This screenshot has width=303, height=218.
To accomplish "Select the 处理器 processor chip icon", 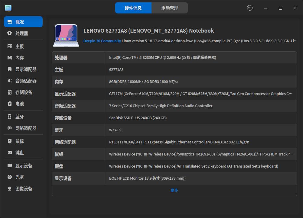I will [10, 33].
